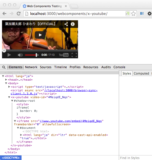Collapse the x-youtube element
This screenshot has height=160, width=152.
[9, 97]
